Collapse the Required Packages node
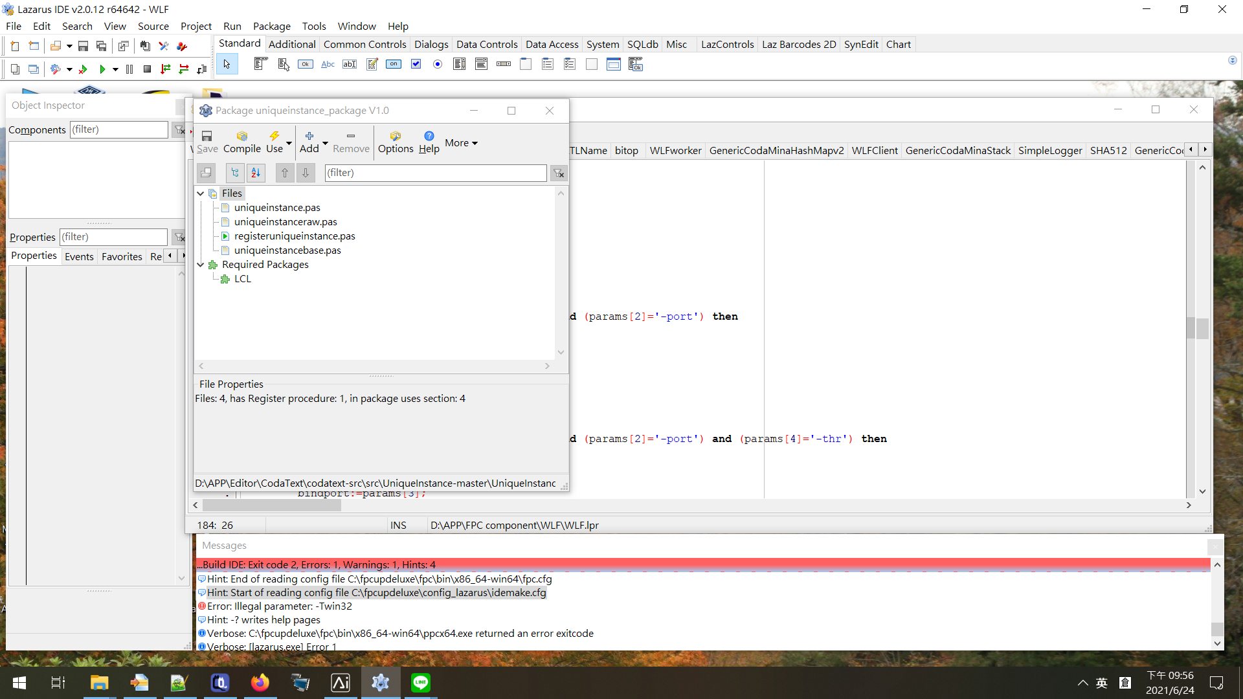This screenshot has height=699, width=1243. click(201, 265)
